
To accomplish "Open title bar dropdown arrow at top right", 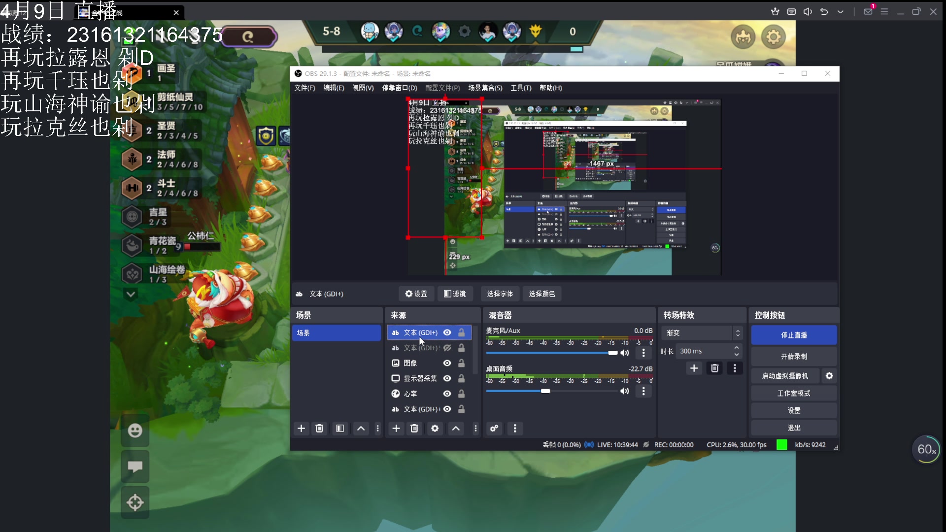I will pyautogui.click(x=840, y=12).
